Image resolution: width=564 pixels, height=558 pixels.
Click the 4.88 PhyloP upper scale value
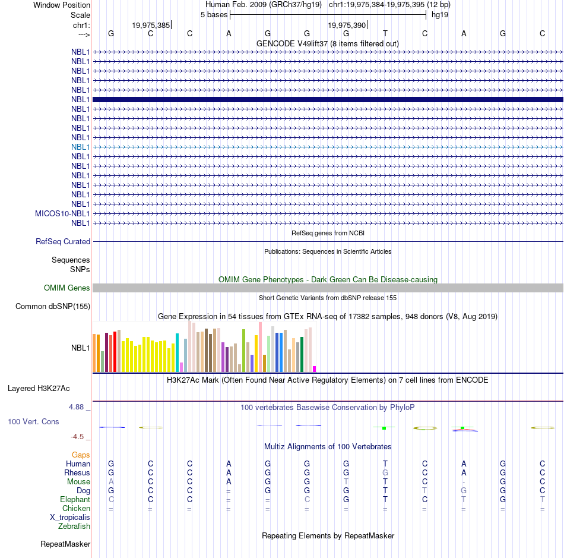(x=76, y=407)
